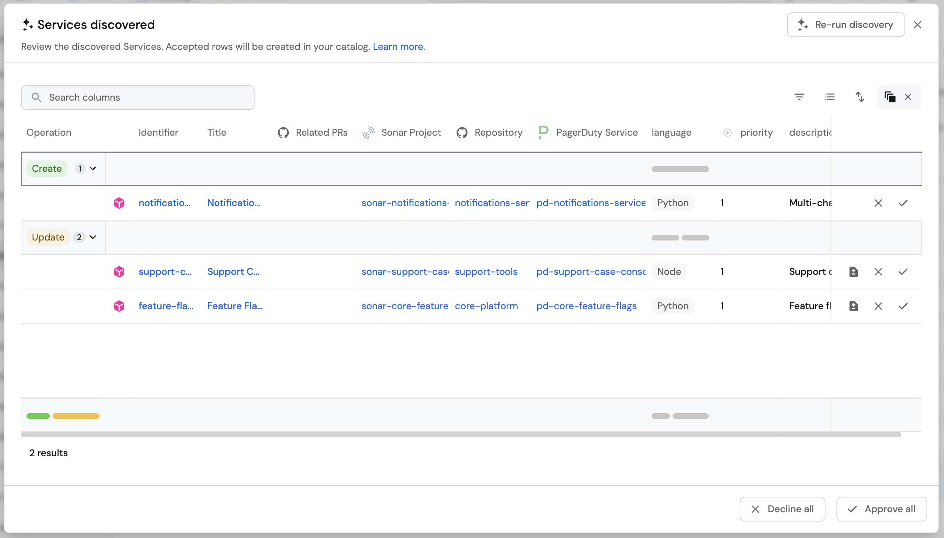Open the group-by list icon
This screenshot has width=944, height=538.
point(830,97)
